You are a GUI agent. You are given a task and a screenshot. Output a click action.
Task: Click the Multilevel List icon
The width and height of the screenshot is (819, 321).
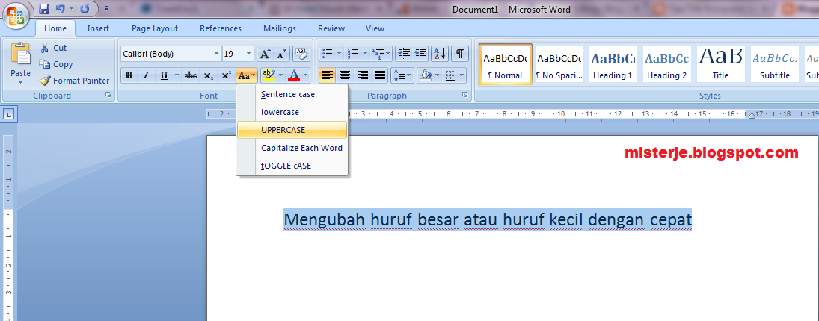click(378, 54)
